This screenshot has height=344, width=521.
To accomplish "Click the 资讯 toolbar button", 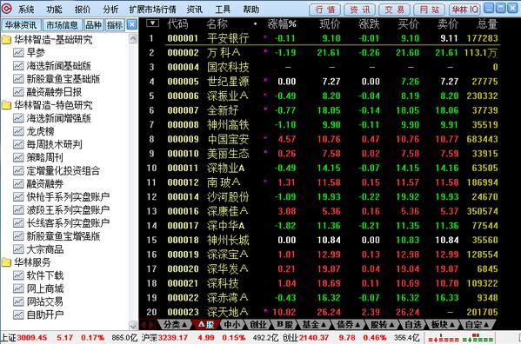I will pos(360,10).
